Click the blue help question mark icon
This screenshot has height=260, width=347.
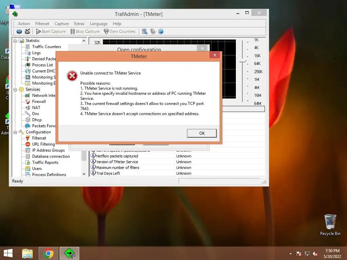click(x=161, y=31)
